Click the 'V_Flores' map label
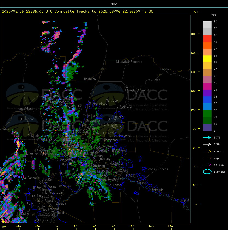Viewport: 228px width, 230px height. click(41, 220)
